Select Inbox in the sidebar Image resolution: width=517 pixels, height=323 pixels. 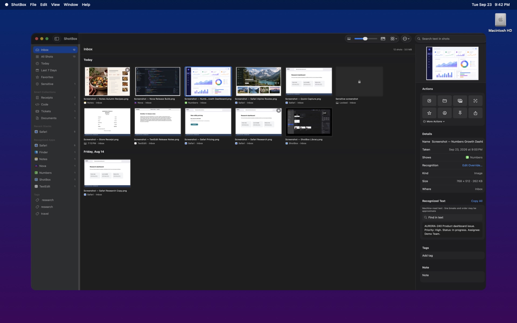pyautogui.click(x=55, y=50)
